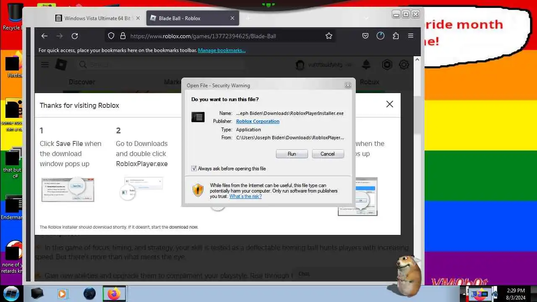Click the Firefox back arrow

click(x=44, y=36)
